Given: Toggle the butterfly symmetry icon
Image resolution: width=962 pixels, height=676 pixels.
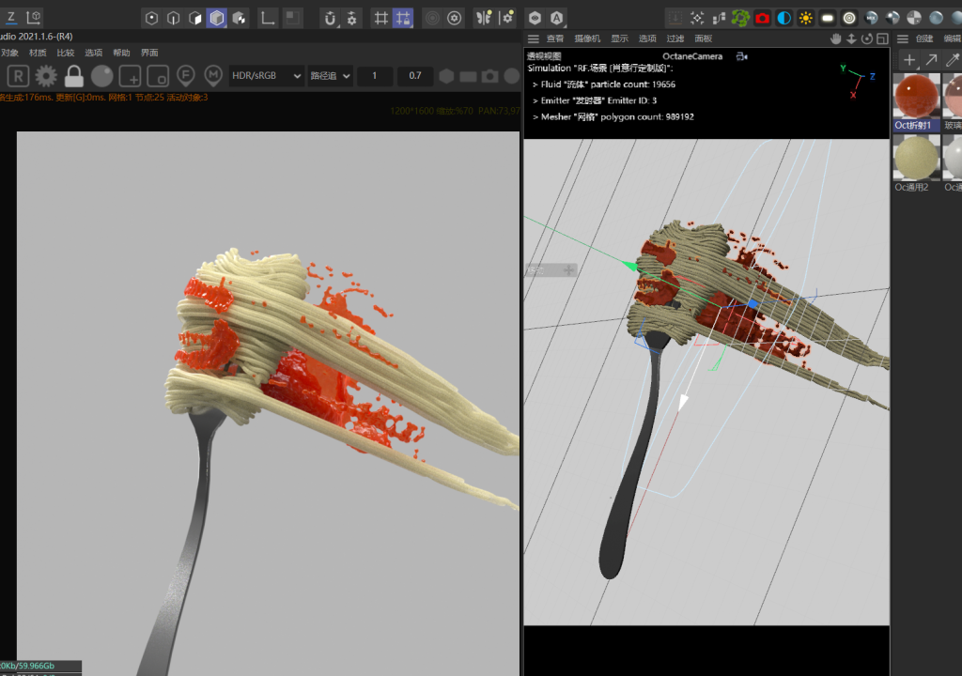Looking at the screenshot, I should pos(484,19).
